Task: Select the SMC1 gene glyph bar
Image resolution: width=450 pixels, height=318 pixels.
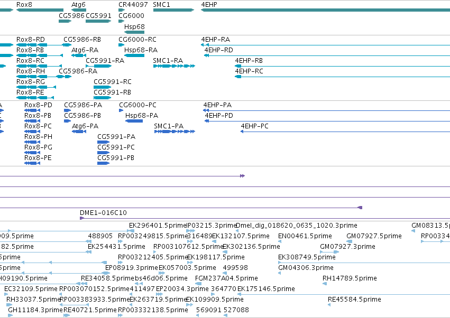Action: point(173,10)
